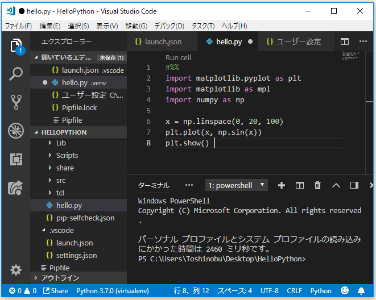Viewport: 376px width, 300px height.
Task: Collapse the Open Editors section
Action: pyautogui.click(x=36, y=57)
